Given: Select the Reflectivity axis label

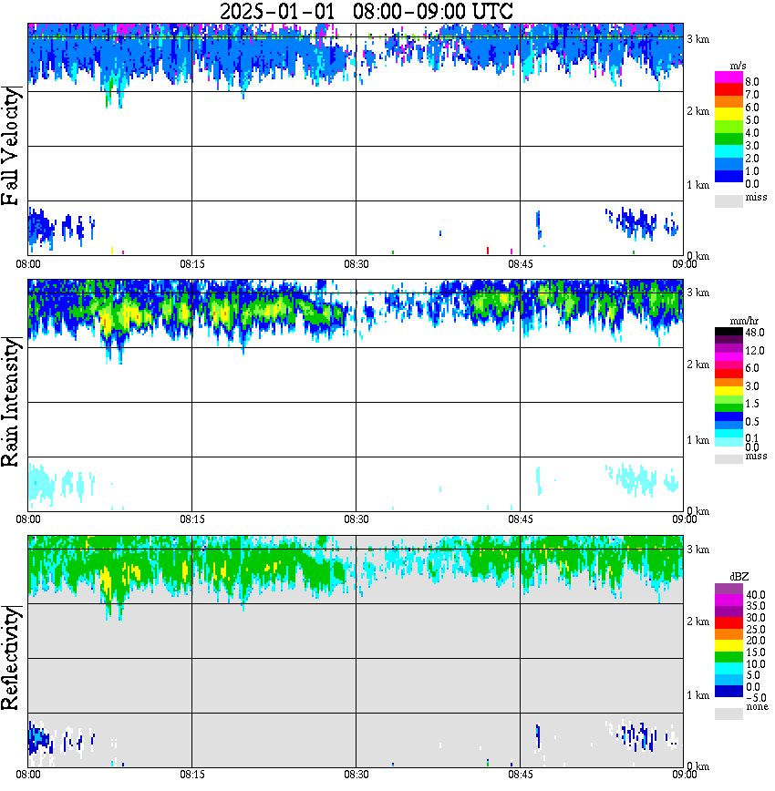Looking at the screenshot, I should click(10, 658).
